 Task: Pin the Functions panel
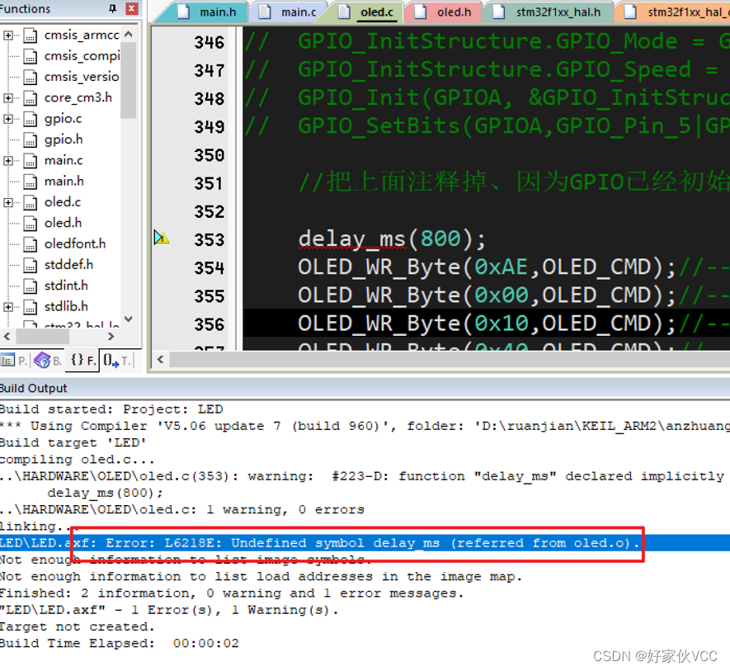(113, 8)
